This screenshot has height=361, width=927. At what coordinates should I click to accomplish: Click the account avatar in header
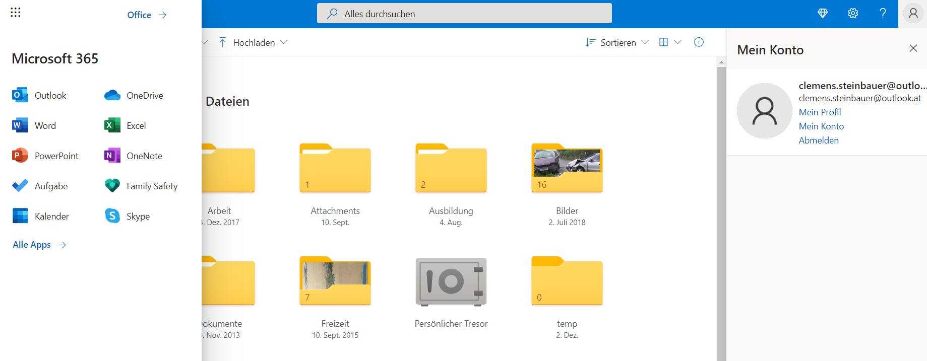coord(913,14)
